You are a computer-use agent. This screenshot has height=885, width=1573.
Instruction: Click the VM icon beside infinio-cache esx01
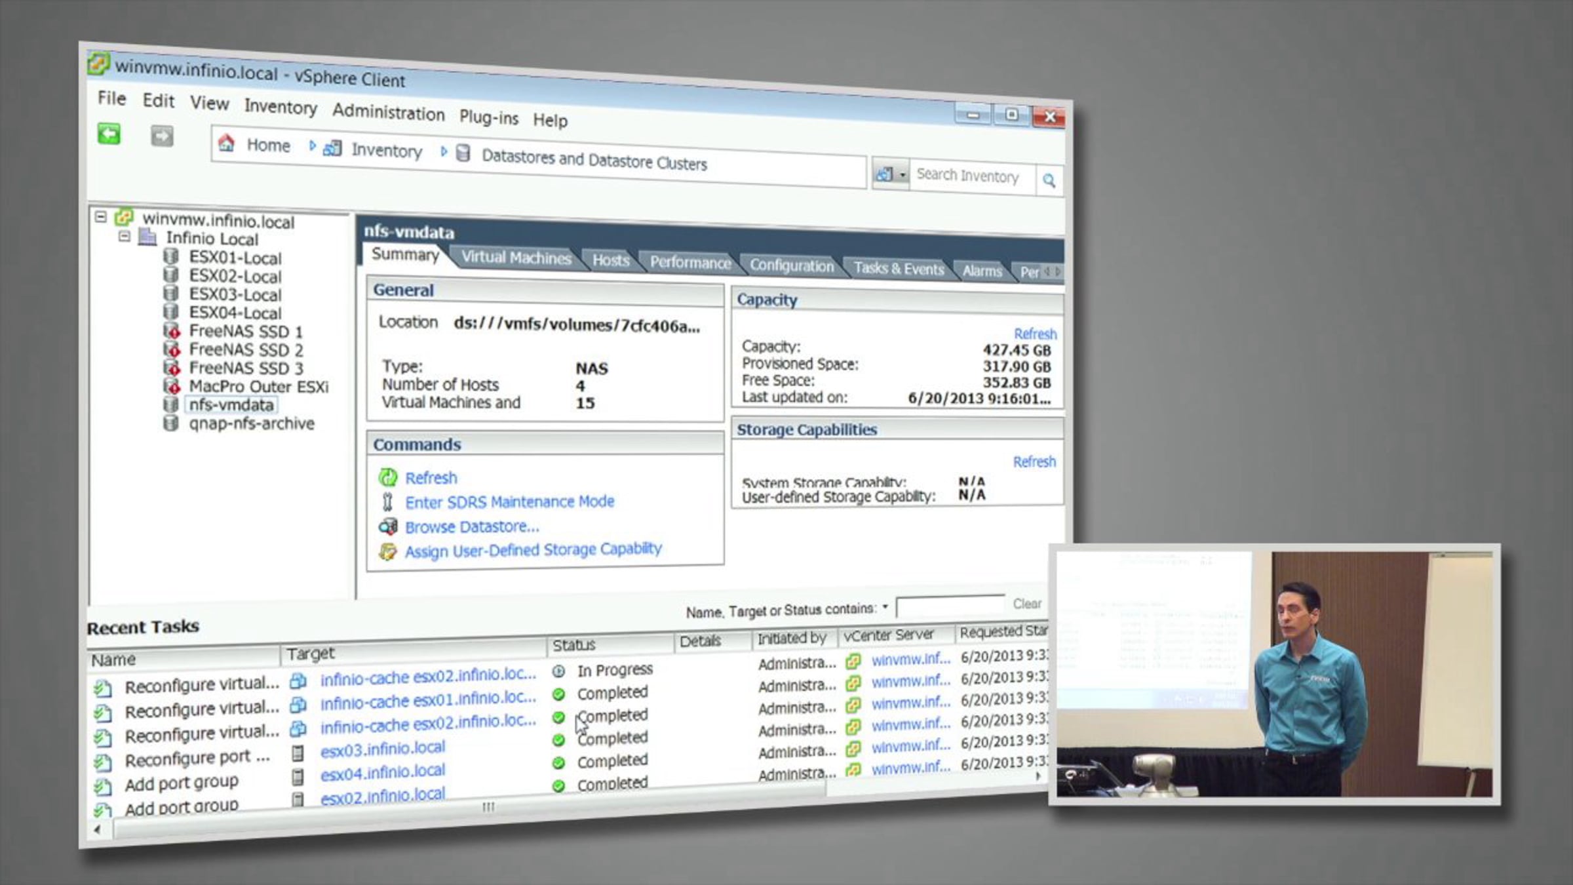[x=298, y=705]
